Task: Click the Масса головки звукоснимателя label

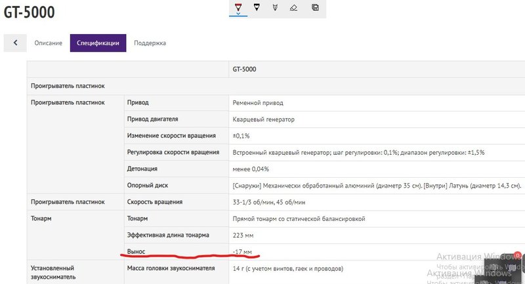Action: tap(171, 268)
